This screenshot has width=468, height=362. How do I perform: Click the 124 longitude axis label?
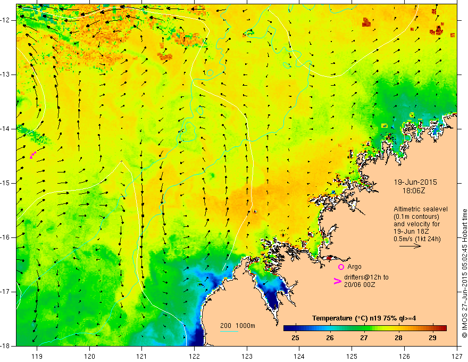click(299, 356)
